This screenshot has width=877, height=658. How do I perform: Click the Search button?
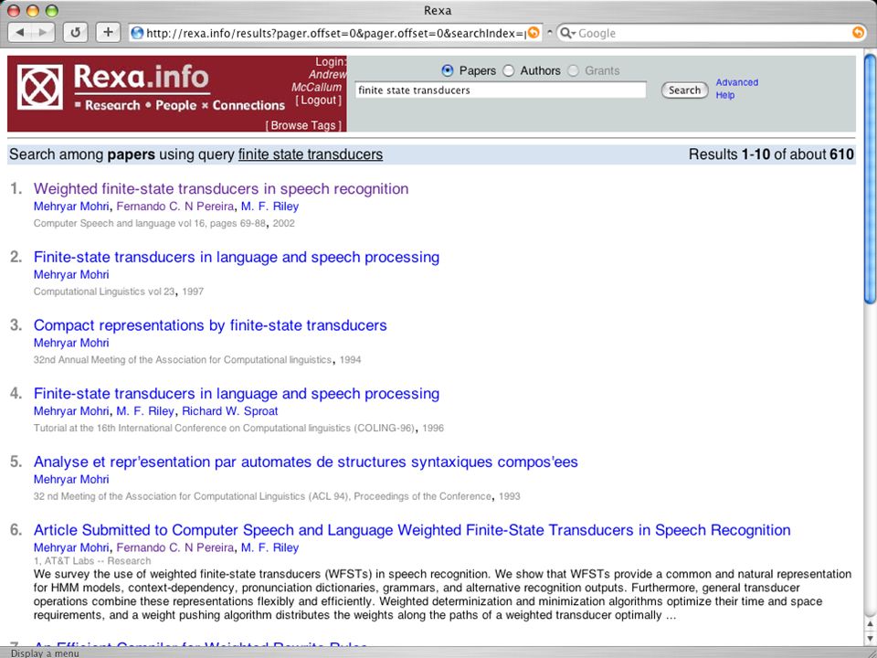pyautogui.click(x=684, y=90)
